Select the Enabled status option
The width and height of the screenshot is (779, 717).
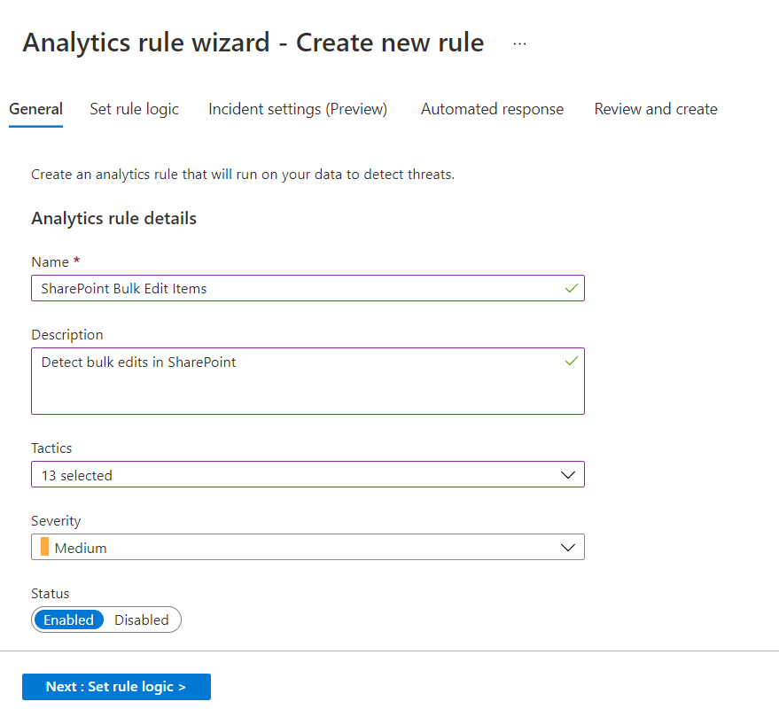69,620
